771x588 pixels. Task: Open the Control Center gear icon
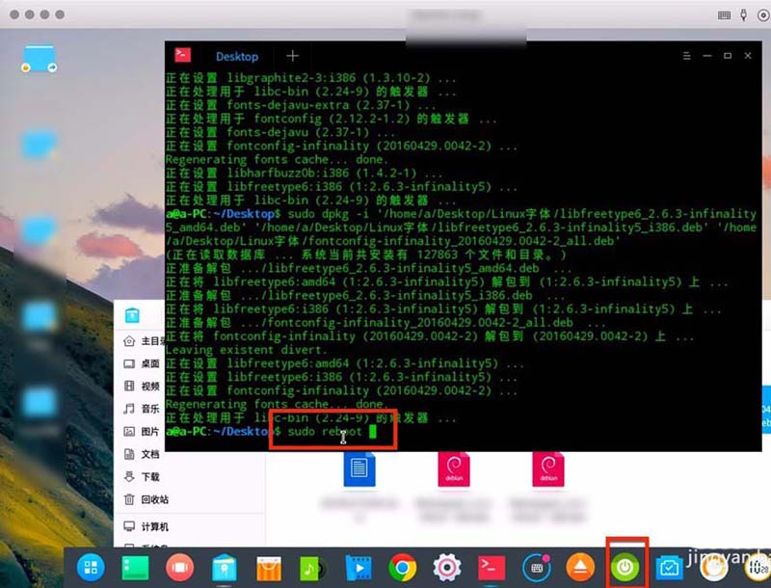coord(445,569)
